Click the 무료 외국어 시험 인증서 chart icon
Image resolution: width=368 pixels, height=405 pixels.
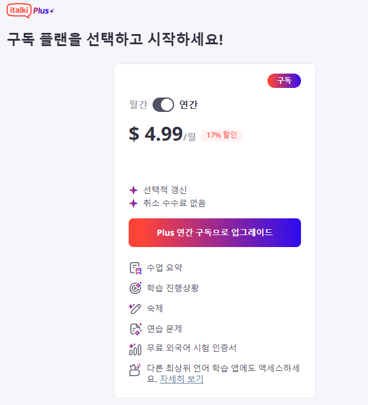pos(135,349)
